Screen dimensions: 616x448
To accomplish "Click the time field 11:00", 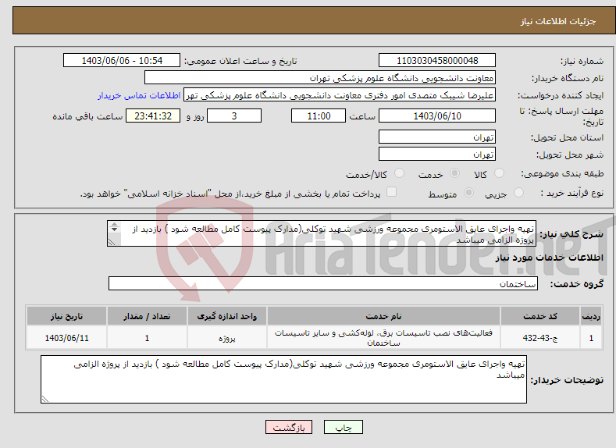I will coord(319,116).
